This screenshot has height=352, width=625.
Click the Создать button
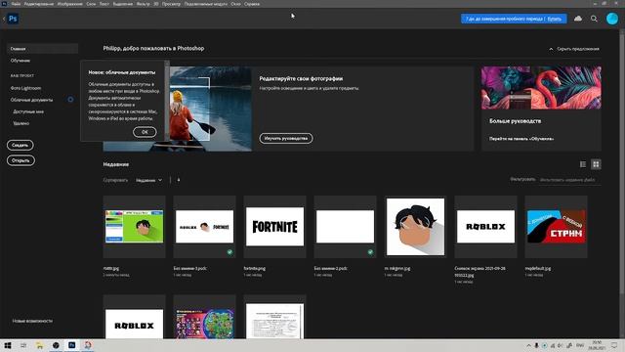coord(20,145)
